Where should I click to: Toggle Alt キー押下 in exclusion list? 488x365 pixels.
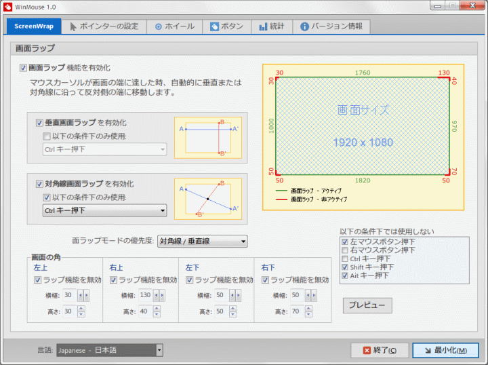pyautogui.click(x=345, y=275)
